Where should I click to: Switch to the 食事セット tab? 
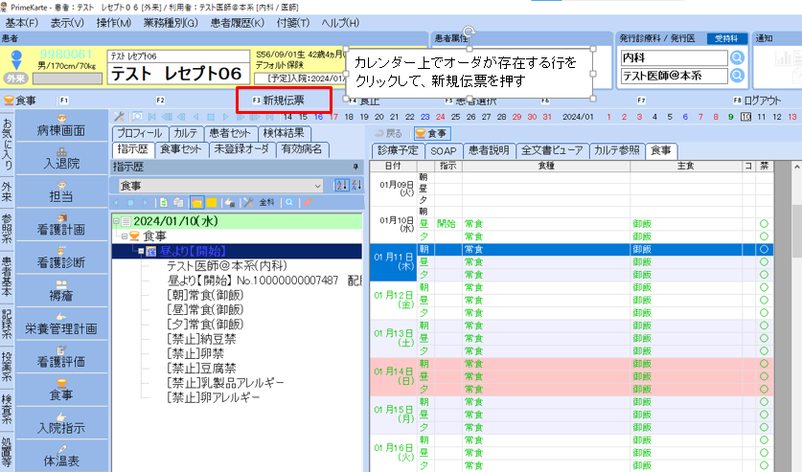tap(181, 149)
